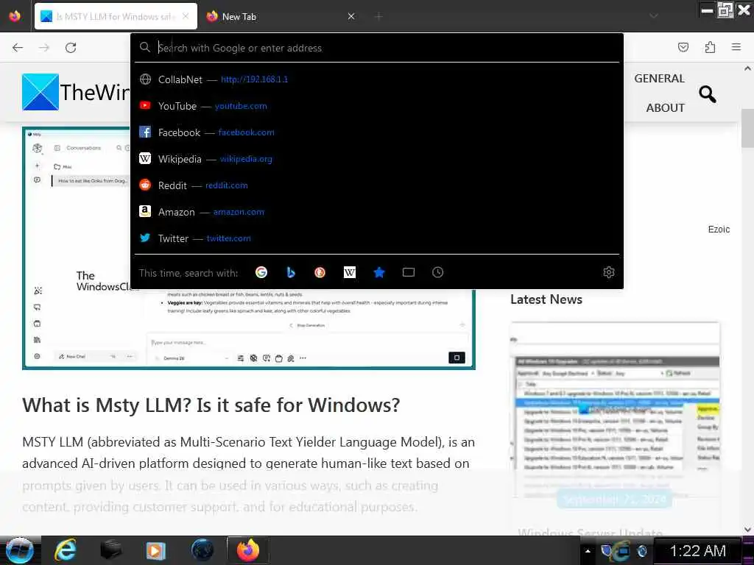754x565 pixels.
Task: Go back to previous page
Action: click(18, 48)
